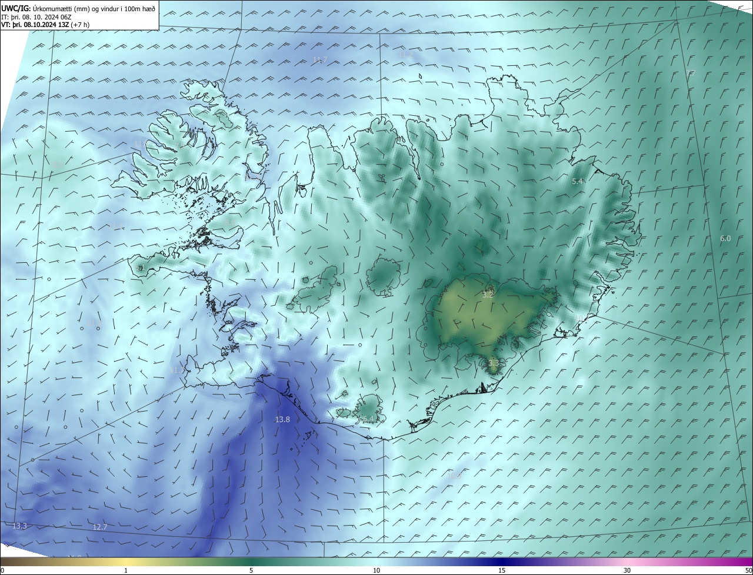Click the 12.7 value label on the map
The image size is (753, 575).
(100, 527)
